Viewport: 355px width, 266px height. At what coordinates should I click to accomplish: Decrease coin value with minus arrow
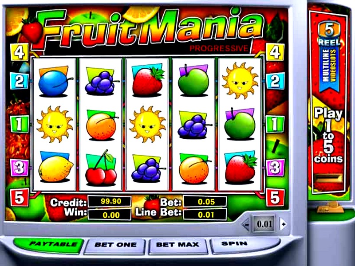point(246,224)
